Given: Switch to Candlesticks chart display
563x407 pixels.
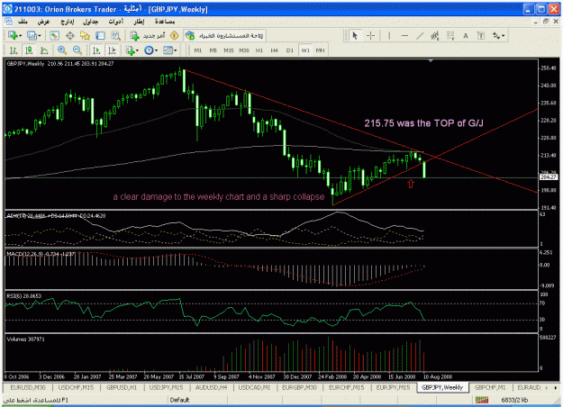Looking at the screenshot, I should (x=29, y=50).
